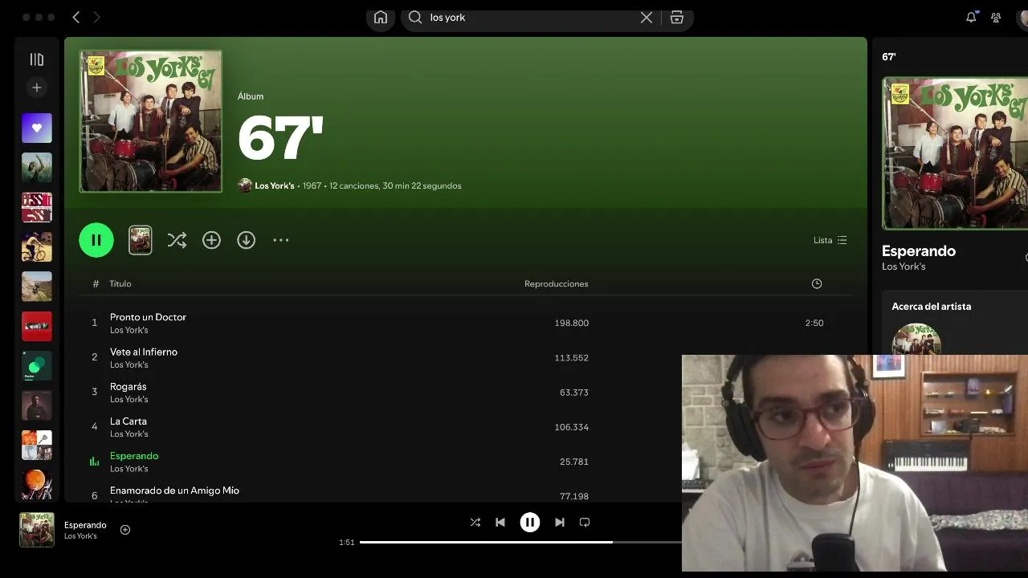Skip to next track
Image resolution: width=1028 pixels, height=578 pixels.
(560, 522)
